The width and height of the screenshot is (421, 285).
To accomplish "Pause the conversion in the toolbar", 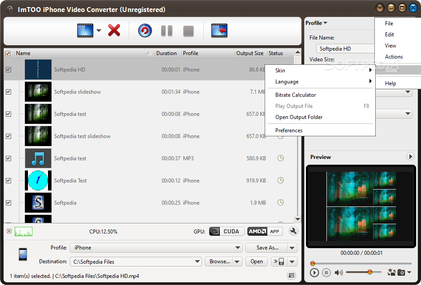I will 167,31.
